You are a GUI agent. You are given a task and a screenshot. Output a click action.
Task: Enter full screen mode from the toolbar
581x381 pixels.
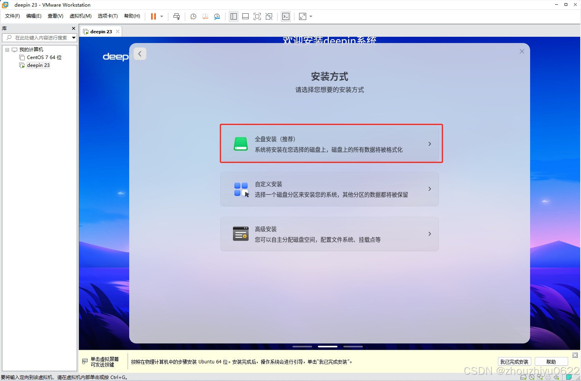point(257,16)
